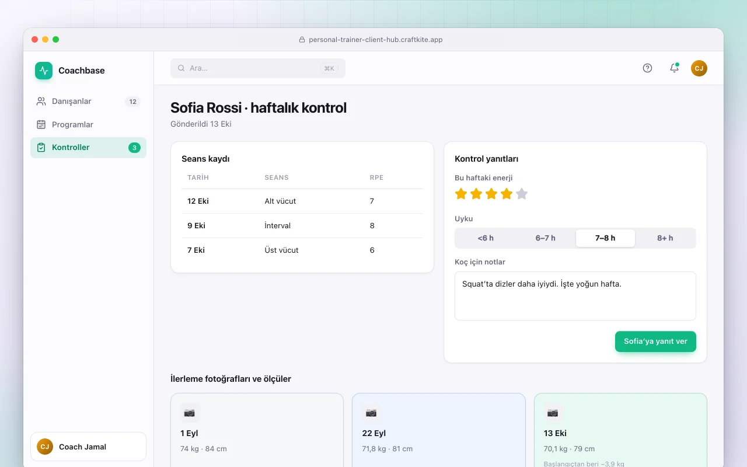Set energy rating to four stars
Screen dimensions: 747x467
coord(507,194)
